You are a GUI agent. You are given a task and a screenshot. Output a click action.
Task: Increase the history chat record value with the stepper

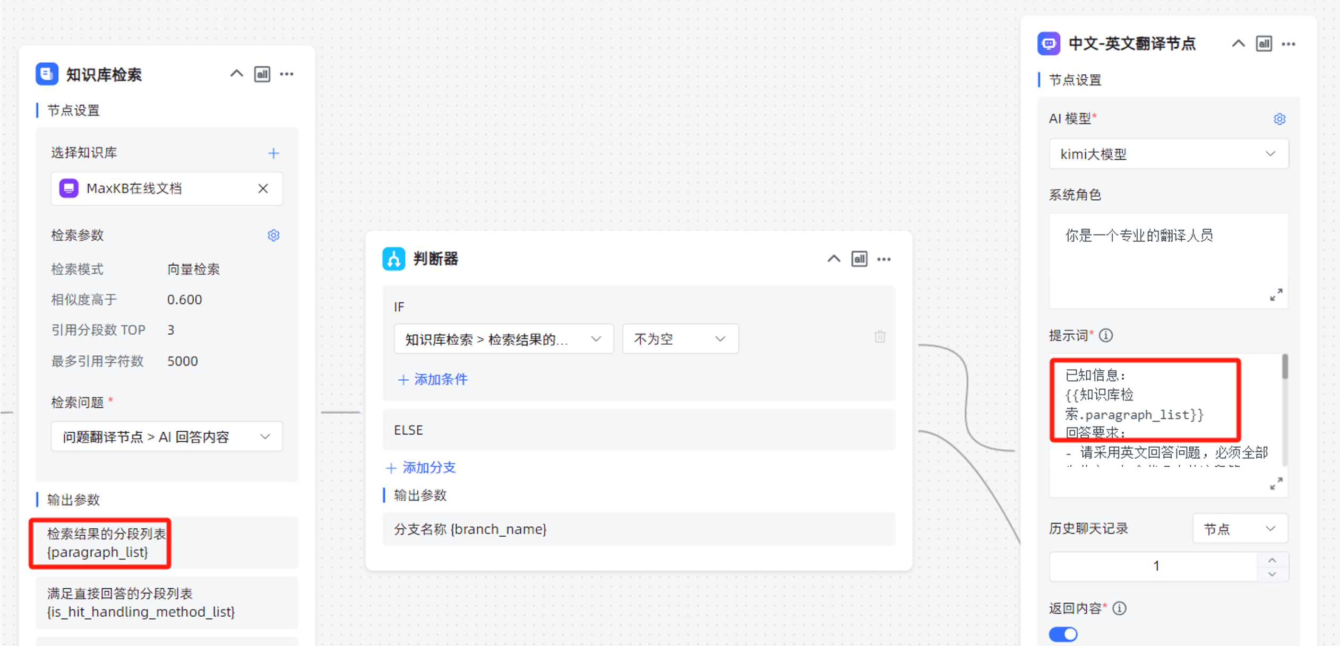tap(1272, 559)
